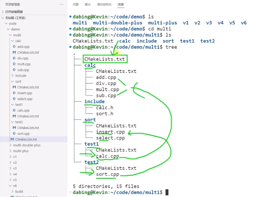Screen dimensions: 275x197
Task: Click the C++ icon next to sort.cpp under test2
Action: pos(14,133)
